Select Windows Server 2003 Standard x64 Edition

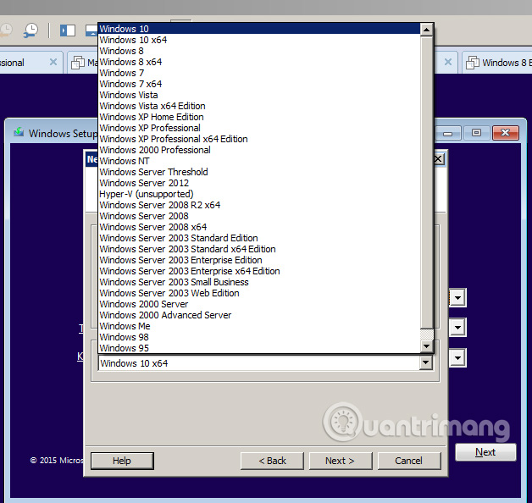coord(259,249)
